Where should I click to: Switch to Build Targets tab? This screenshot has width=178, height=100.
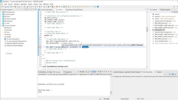click(x=165, y=10)
